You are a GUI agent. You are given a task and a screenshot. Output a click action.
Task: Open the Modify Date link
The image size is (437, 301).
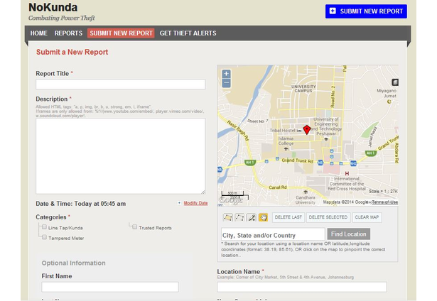(195, 203)
